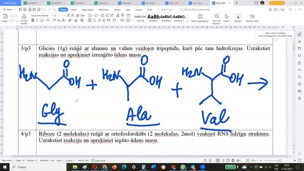Switch to the Review tab

[117, 9]
